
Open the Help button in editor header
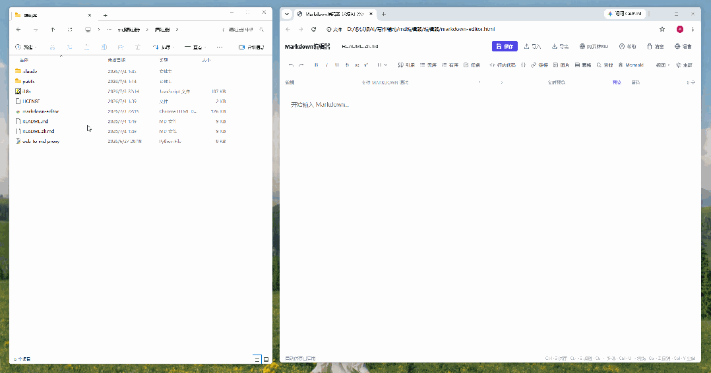[628, 46]
